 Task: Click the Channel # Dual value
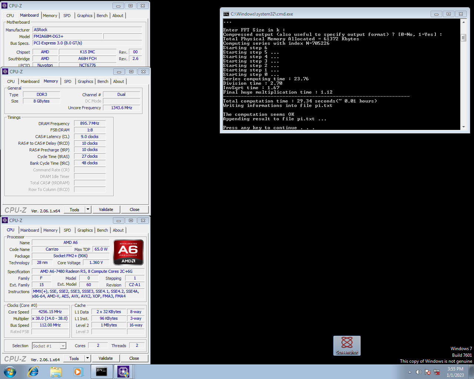(x=121, y=94)
